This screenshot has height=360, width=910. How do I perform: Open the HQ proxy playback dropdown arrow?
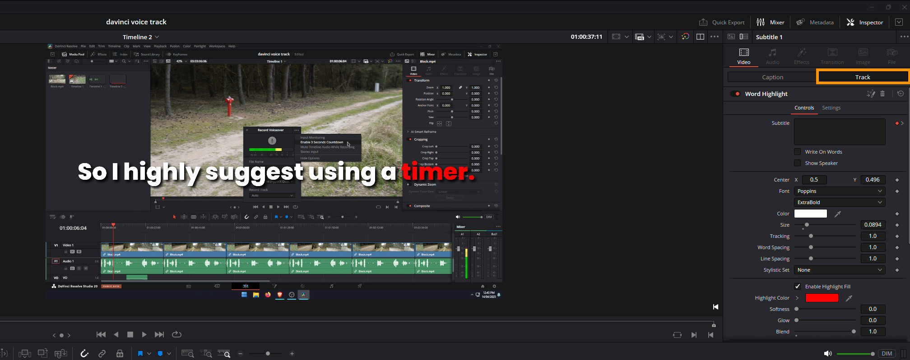(649, 37)
